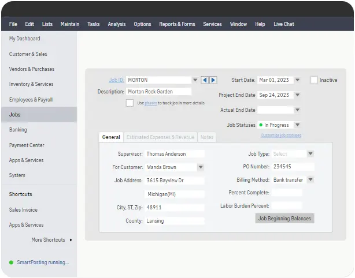Open the Job Statuses dropdown
The width and height of the screenshot is (355, 278).
pyautogui.click(x=297, y=125)
